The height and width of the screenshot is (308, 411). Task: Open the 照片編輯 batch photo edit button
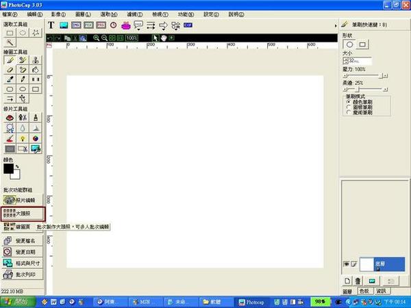click(23, 201)
